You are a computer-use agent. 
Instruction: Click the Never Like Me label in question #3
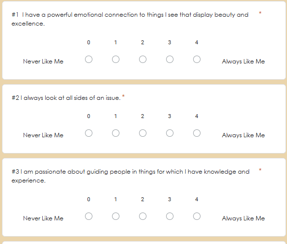(43, 218)
